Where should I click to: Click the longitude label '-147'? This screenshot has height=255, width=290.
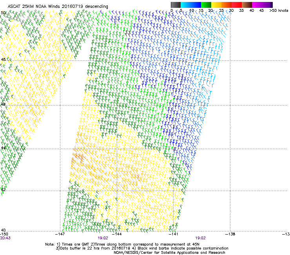60,234
